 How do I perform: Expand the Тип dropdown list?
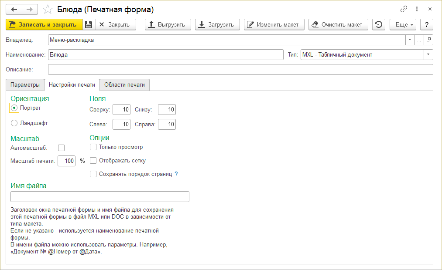(428, 55)
